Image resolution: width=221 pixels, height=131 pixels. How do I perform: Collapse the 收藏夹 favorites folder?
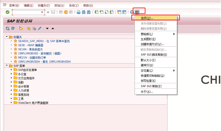point(7,37)
